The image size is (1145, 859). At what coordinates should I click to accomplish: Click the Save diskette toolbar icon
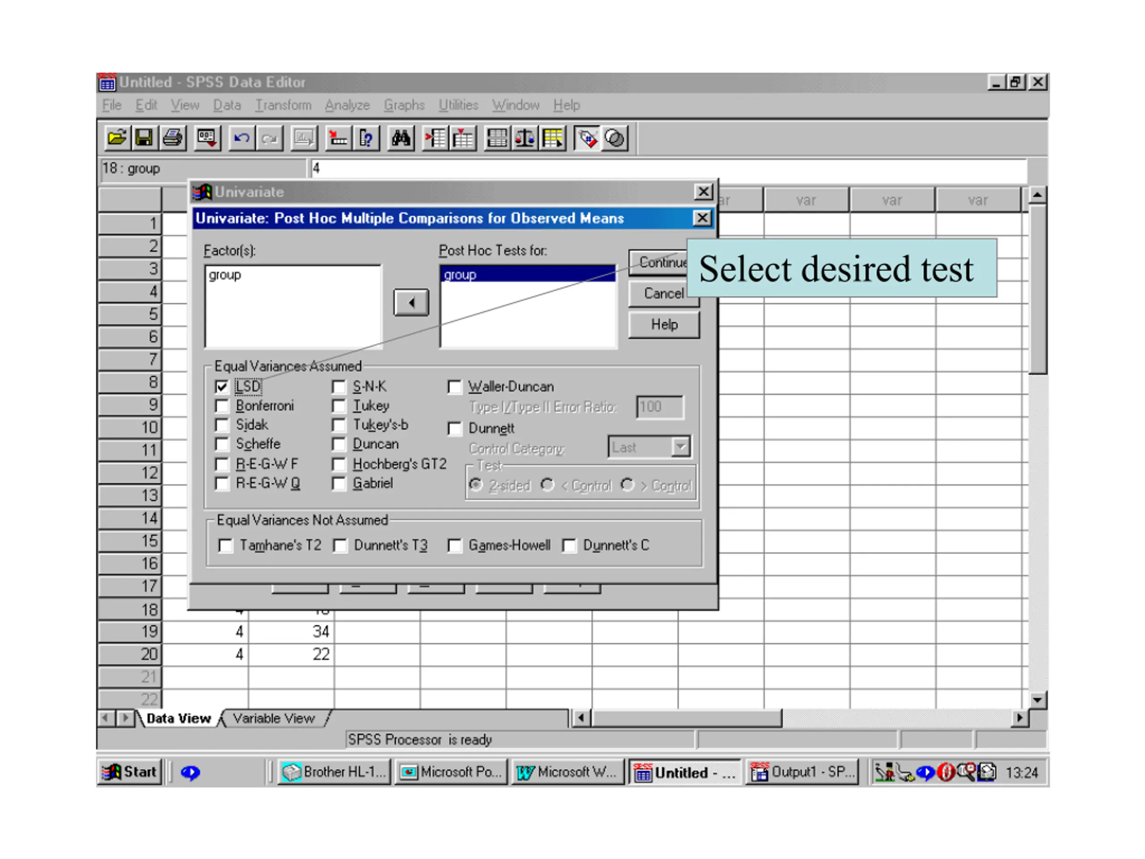pos(144,138)
